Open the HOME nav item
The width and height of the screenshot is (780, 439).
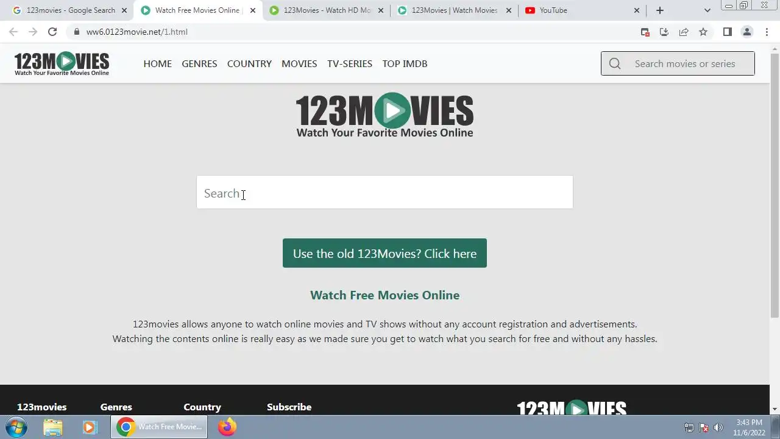tap(157, 63)
